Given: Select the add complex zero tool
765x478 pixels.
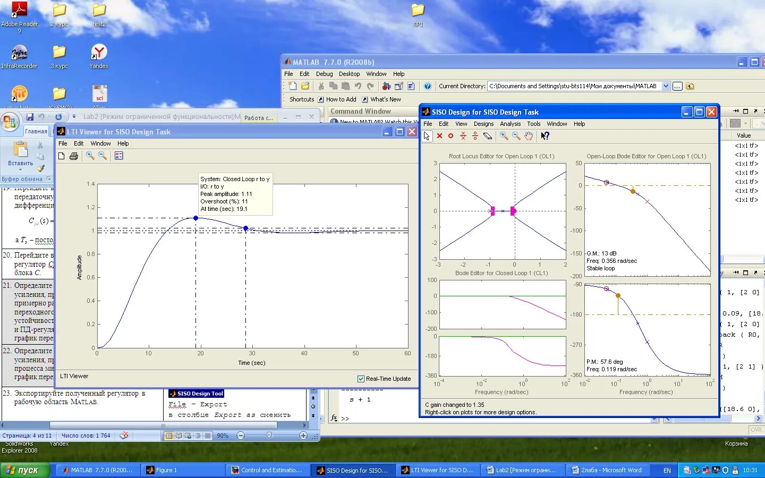Looking at the screenshot, I should (475, 136).
